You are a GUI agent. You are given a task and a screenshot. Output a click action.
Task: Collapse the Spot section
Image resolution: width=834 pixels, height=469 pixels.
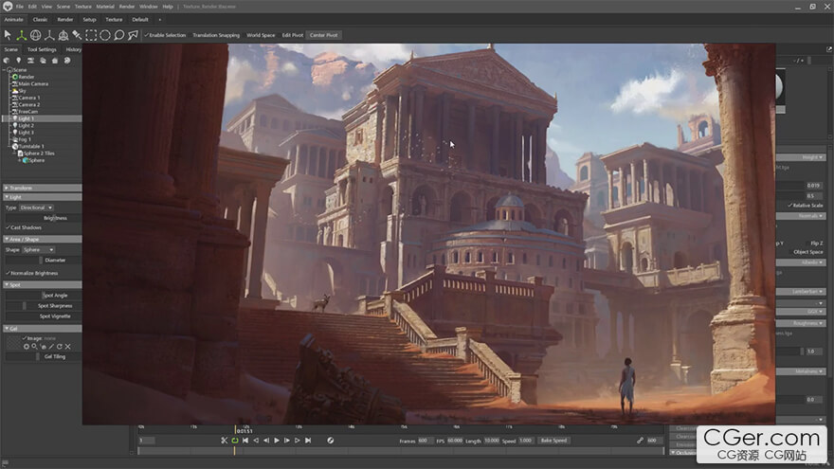(42, 285)
